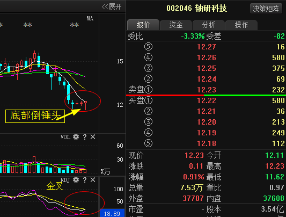Open VOL indicator help question mark
Screen dimensions: 286x217
[x=85, y=137]
